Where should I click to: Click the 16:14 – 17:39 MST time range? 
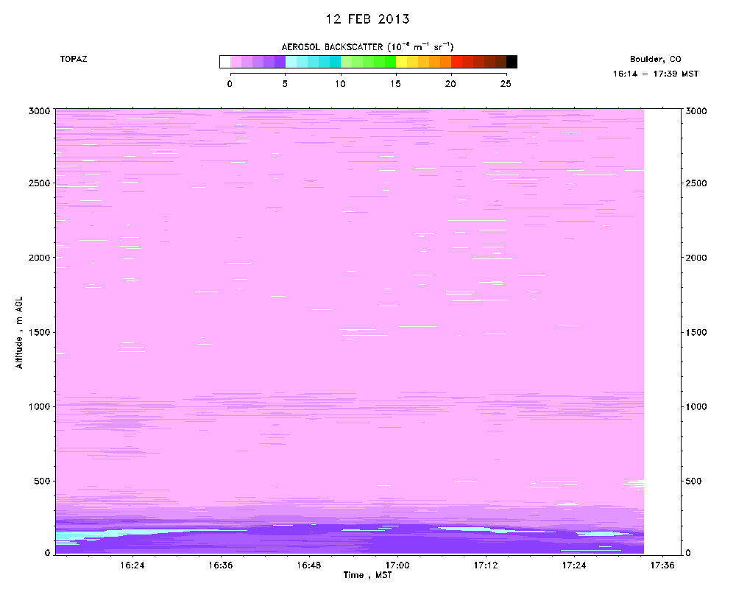click(655, 74)
